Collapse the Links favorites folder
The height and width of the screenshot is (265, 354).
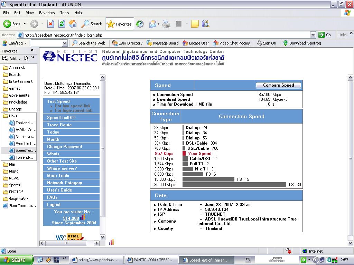pos(10,116)
